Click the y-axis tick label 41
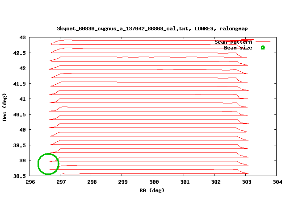The width and height of the screenshot is (286, 214). coord(23,99)
